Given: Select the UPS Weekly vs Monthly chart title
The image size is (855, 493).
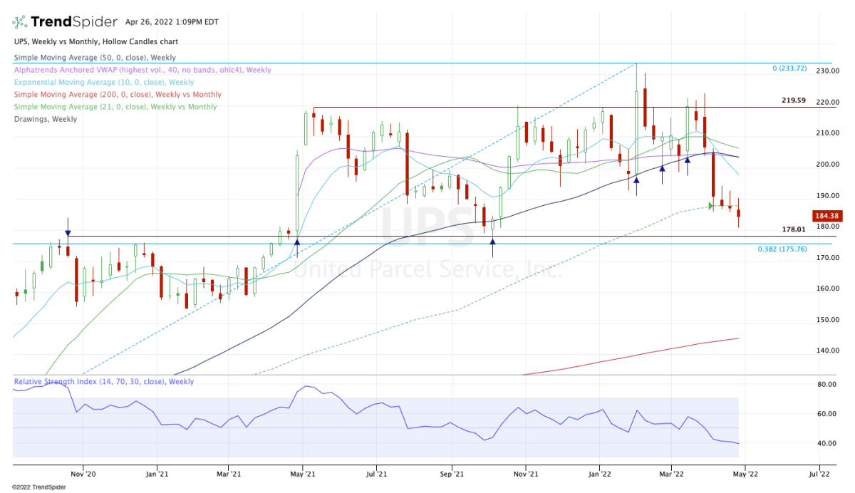Looking at the screenshot, I should [96, 42].
